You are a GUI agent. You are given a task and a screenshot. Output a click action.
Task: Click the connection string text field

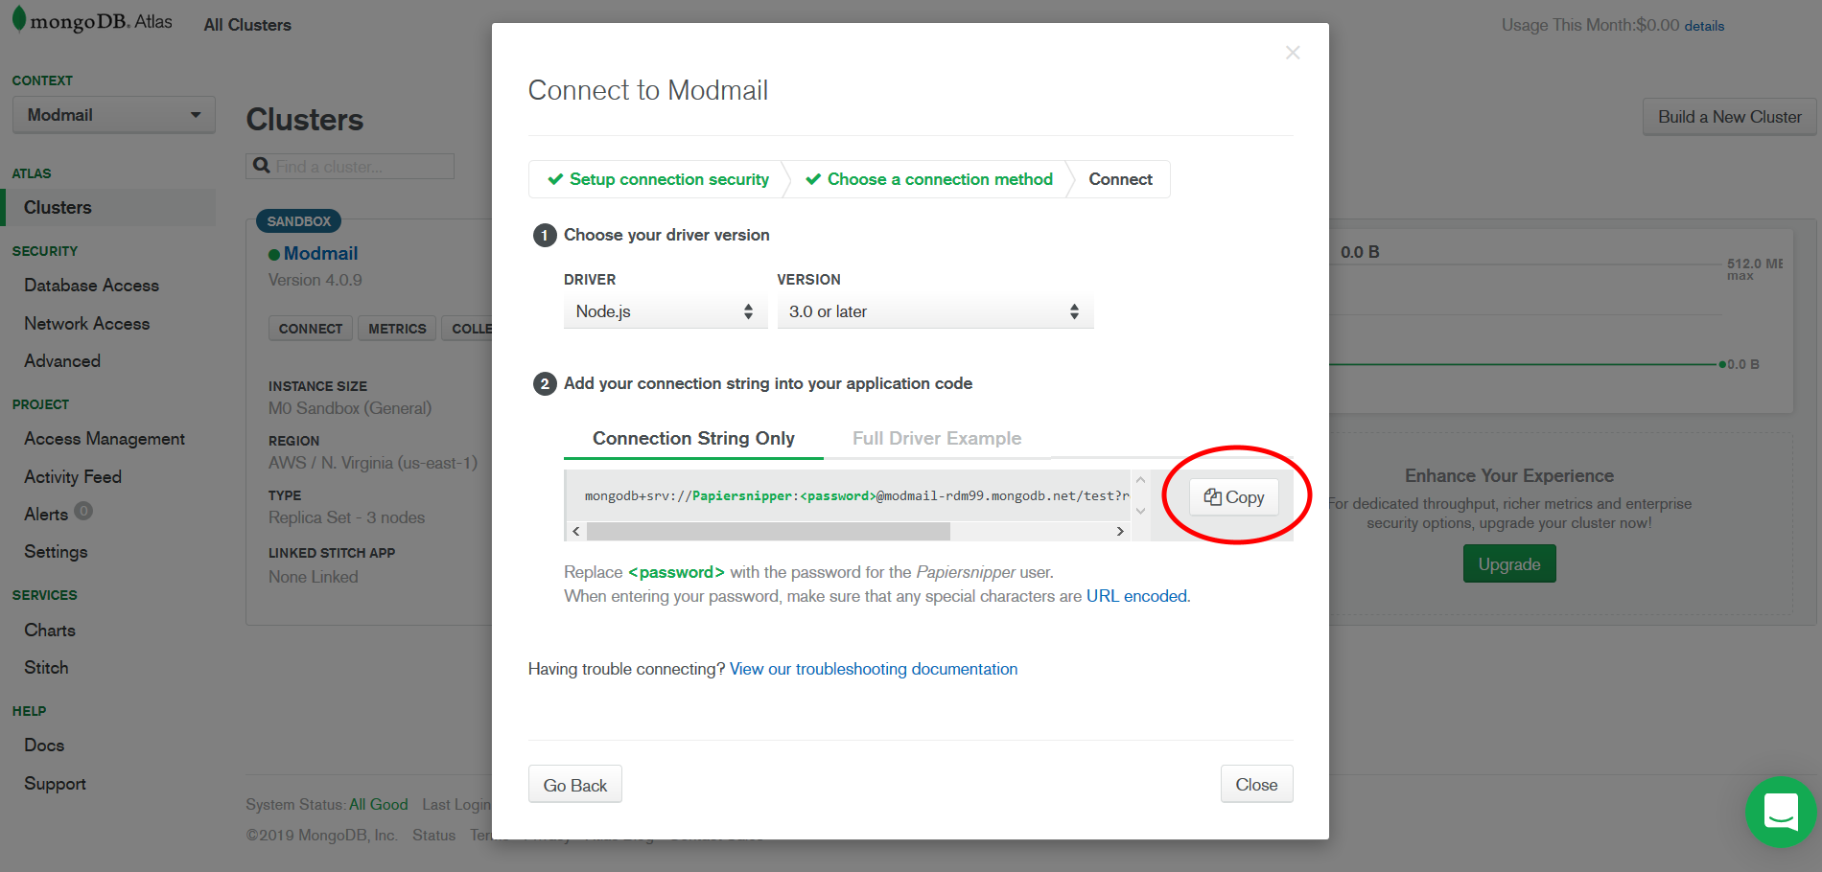point(853,495)
